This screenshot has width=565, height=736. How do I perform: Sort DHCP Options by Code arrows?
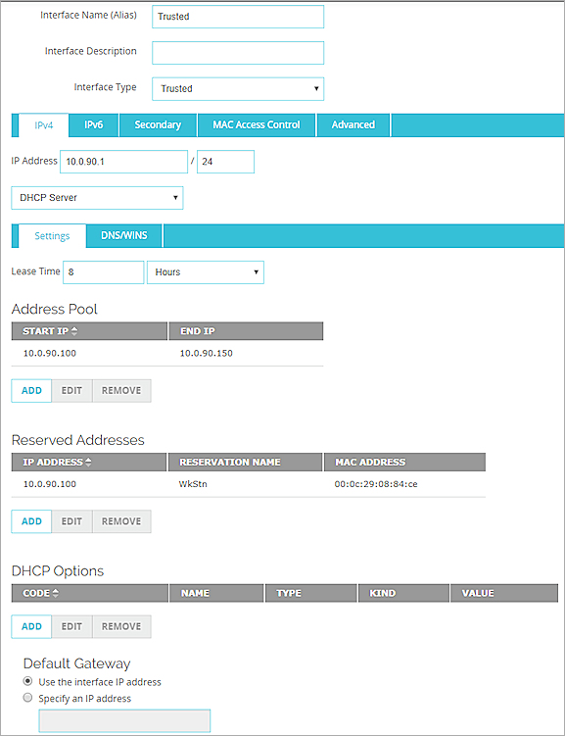(x=56, y=593)
